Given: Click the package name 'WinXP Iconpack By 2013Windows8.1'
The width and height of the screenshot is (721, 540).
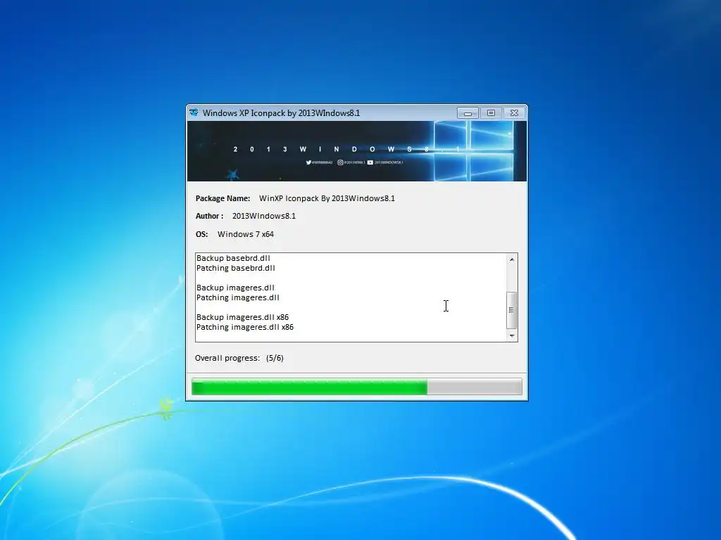Looking at the screenshot, I should pyautogui.click(x=327, y=198).
